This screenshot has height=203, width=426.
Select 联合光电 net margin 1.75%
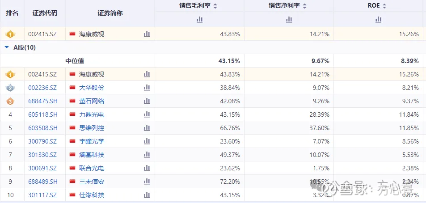point(321,168)
